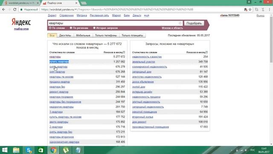The image size is (273, 154).
Task: Click the Выход logout link
Action: [260, 15]
